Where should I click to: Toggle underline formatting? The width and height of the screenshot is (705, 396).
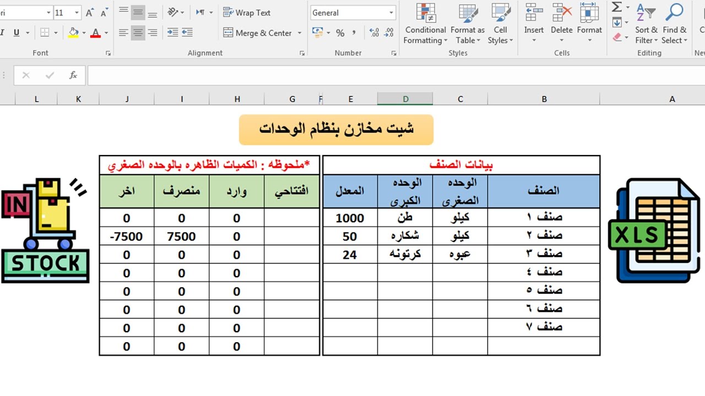coord(17,33)
